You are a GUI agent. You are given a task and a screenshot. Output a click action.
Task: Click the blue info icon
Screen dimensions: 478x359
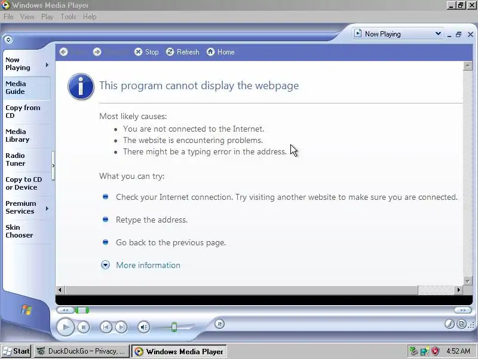tap(81, 87)
